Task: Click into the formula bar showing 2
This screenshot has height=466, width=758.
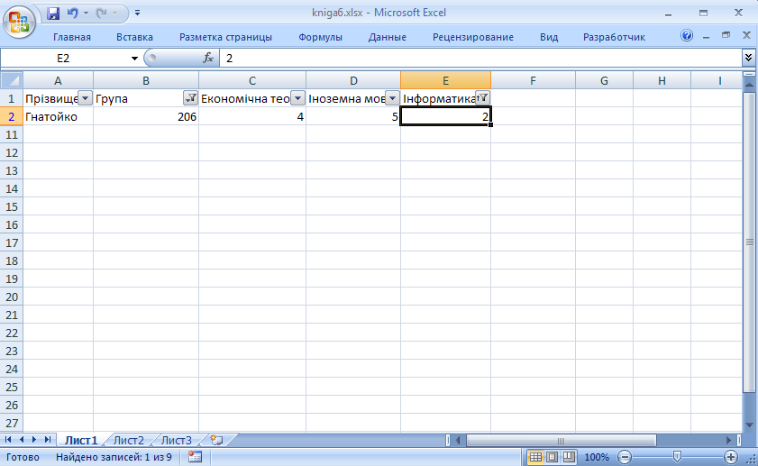Action: [480, 59]
